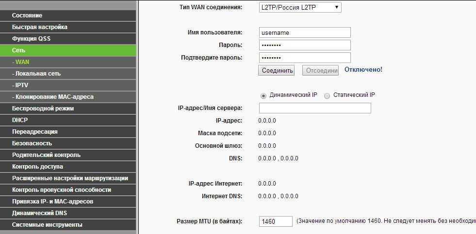Click the server IP address/name field
This screenshot has height=234, width=476.
[315, 108]
